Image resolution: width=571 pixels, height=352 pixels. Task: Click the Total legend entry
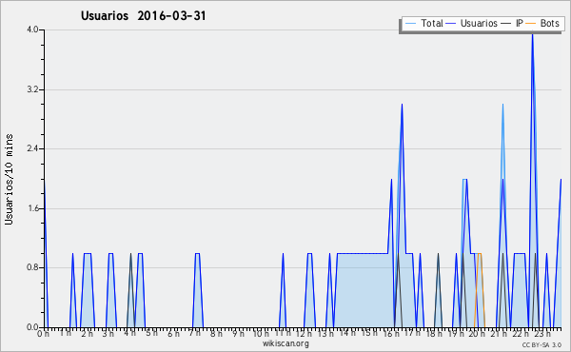[x=423, y=23]
